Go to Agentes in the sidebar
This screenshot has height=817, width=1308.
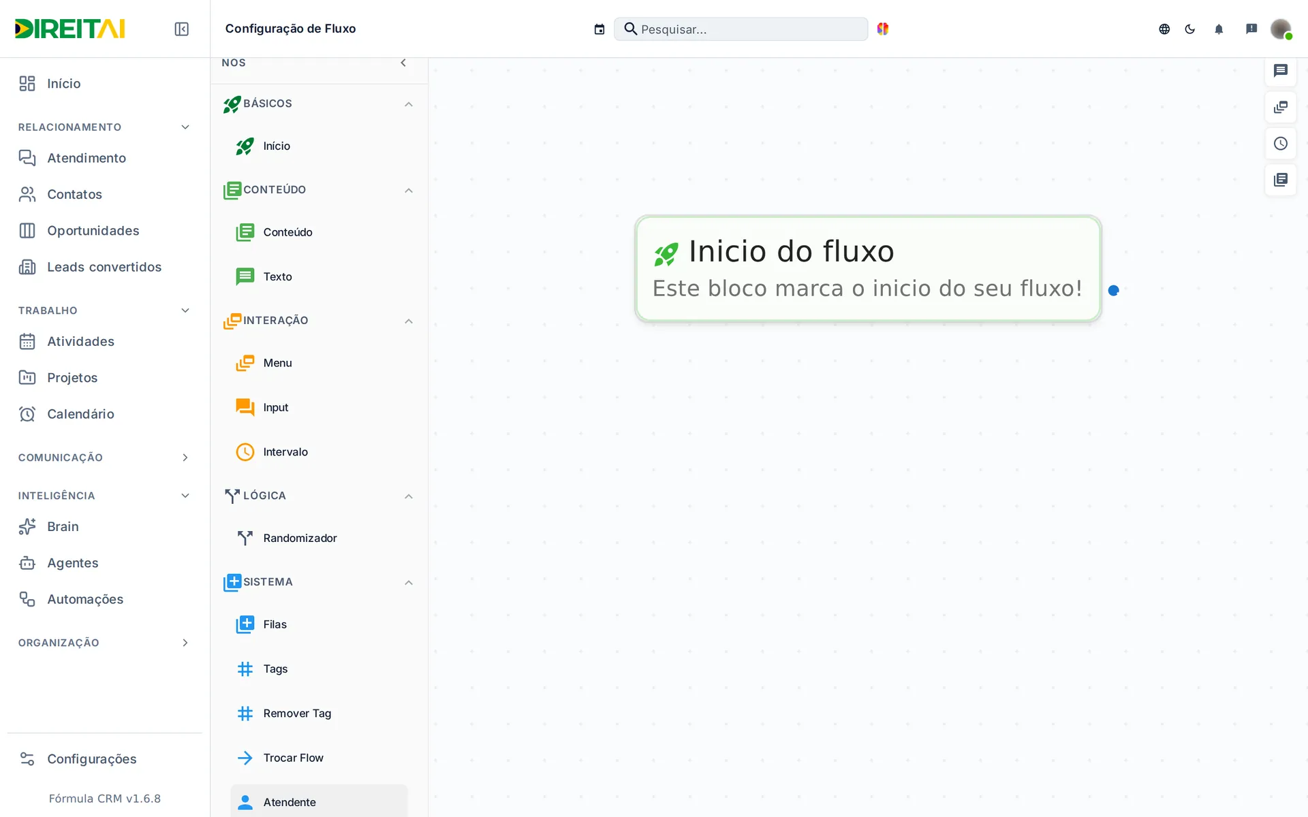click(x=104, y=563)
